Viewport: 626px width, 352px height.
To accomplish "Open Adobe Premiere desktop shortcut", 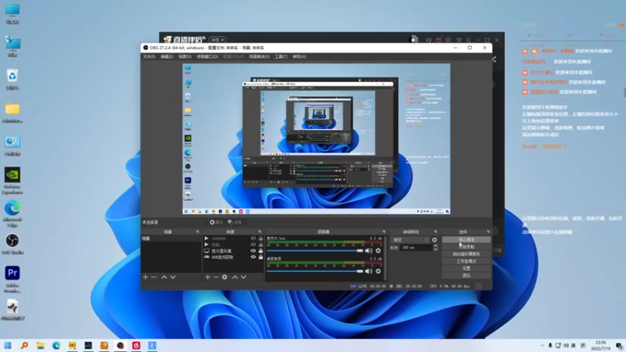I will (13, 279).
